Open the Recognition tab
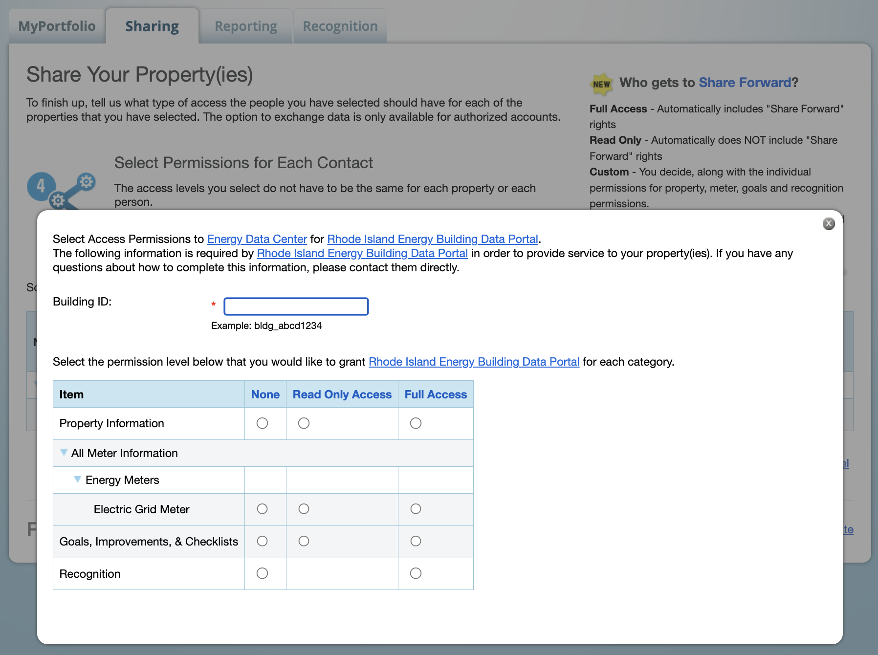 [340, 26]
